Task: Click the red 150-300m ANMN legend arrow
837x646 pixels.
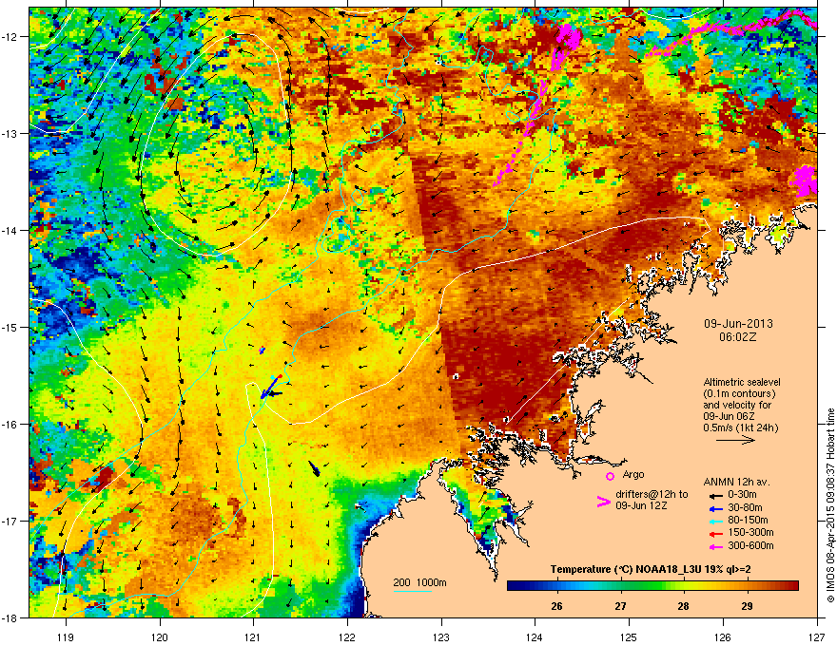Action: coord(714,533)
